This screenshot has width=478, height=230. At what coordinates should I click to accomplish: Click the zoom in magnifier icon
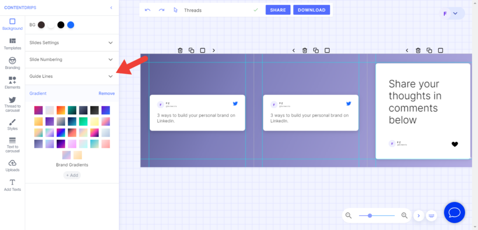tap(405, 216)
